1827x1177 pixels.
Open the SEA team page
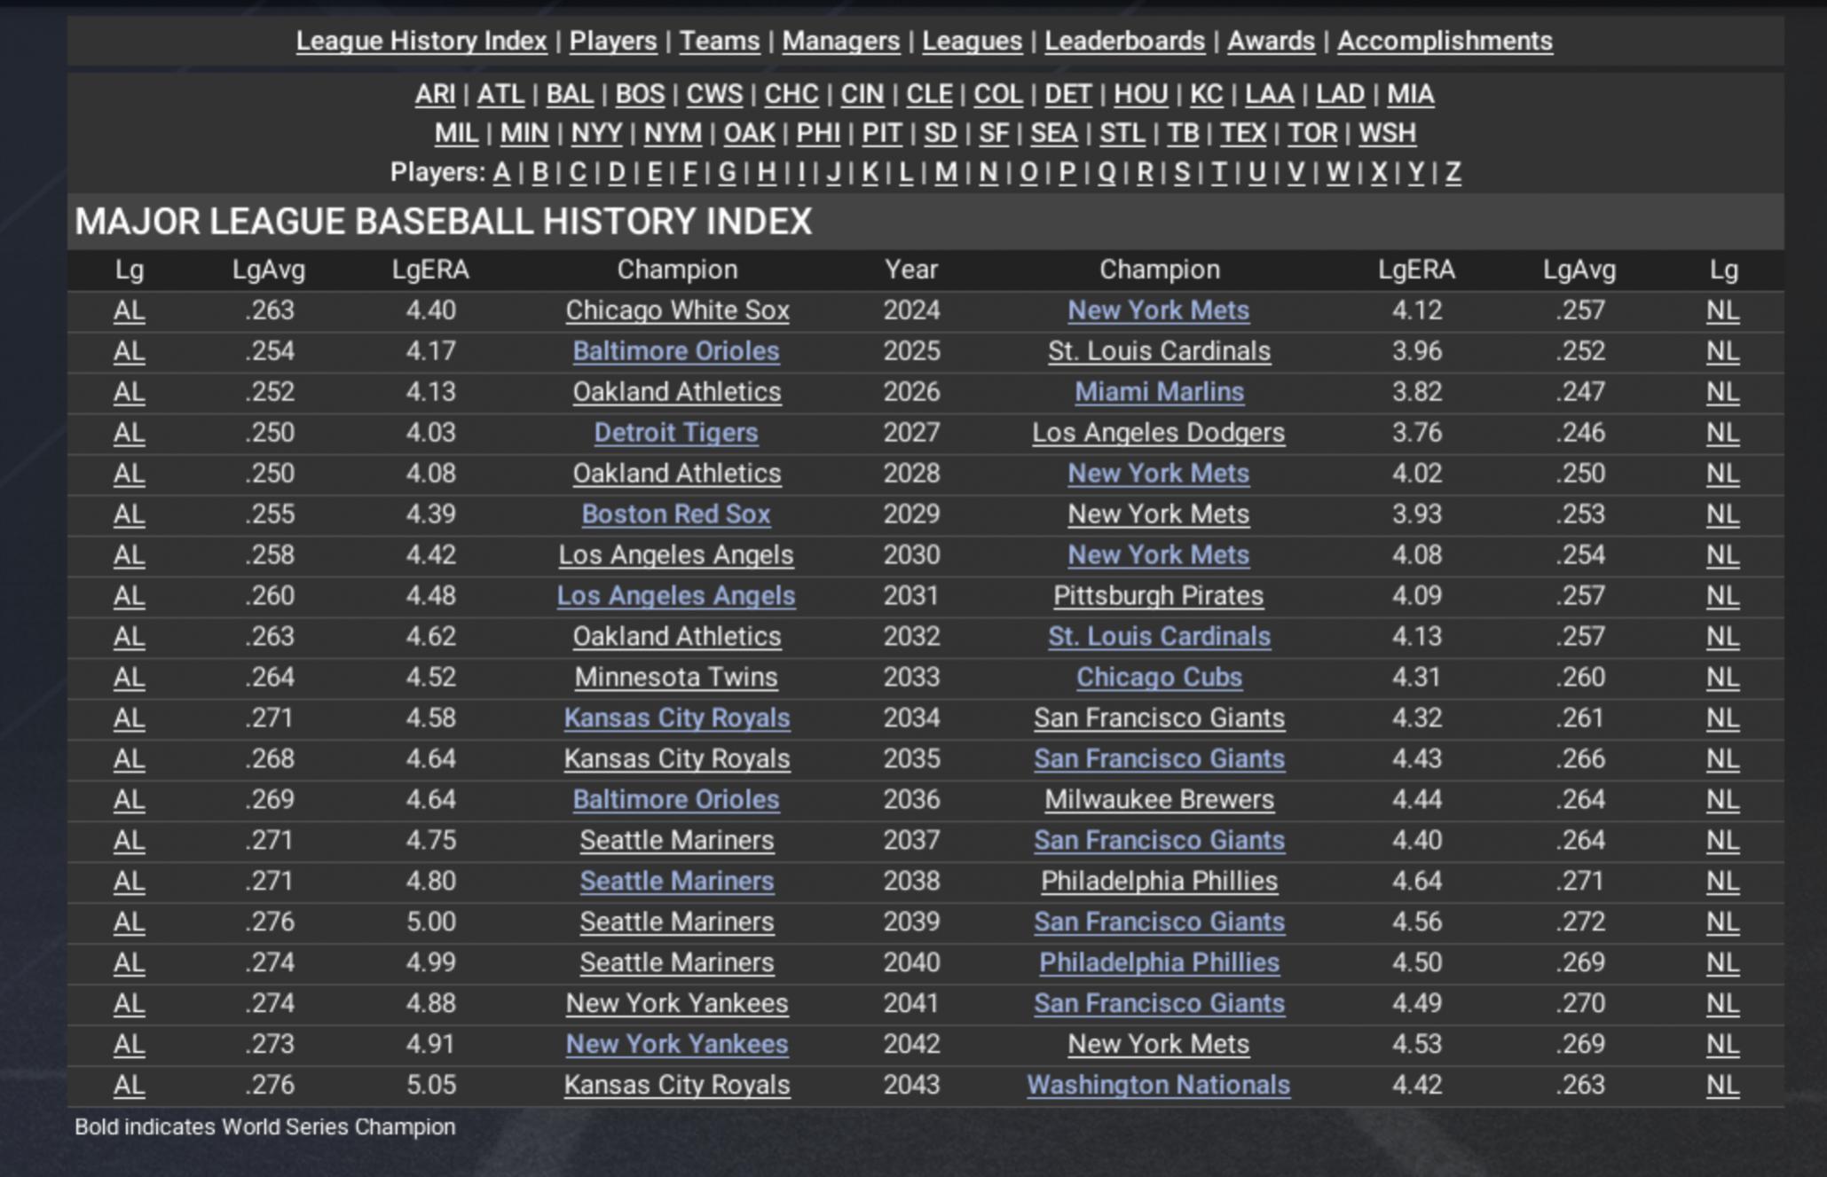[x=1053, y=133]
